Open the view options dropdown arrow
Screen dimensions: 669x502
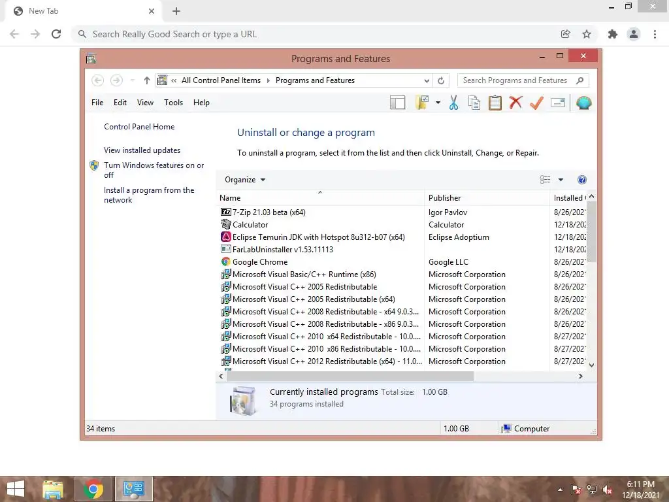561,180
